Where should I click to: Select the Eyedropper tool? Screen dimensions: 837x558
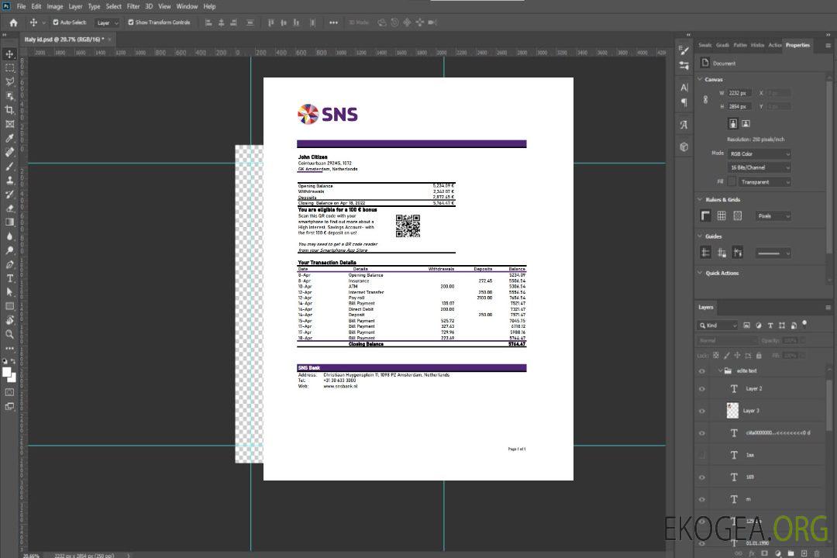pos(10,138)
